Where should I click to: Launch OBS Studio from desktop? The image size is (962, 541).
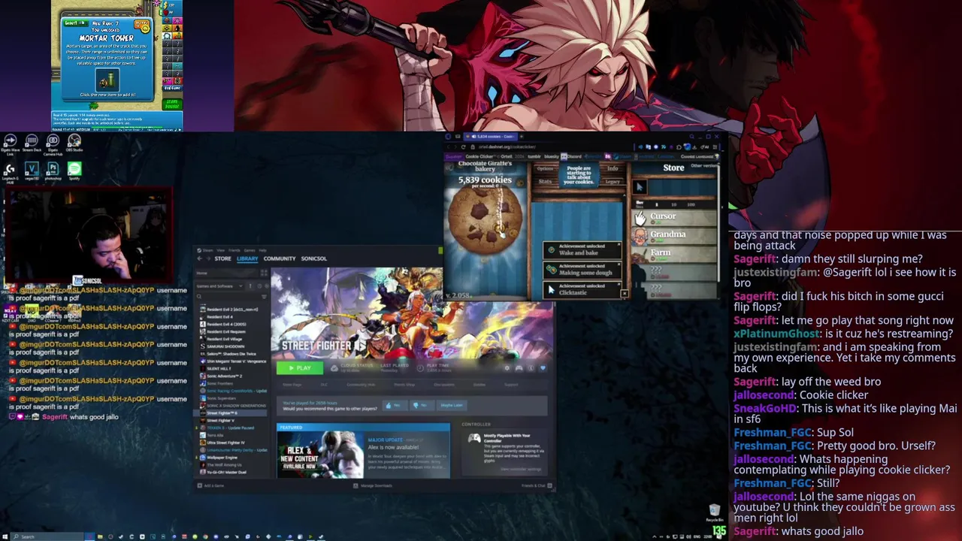[74, 143]
